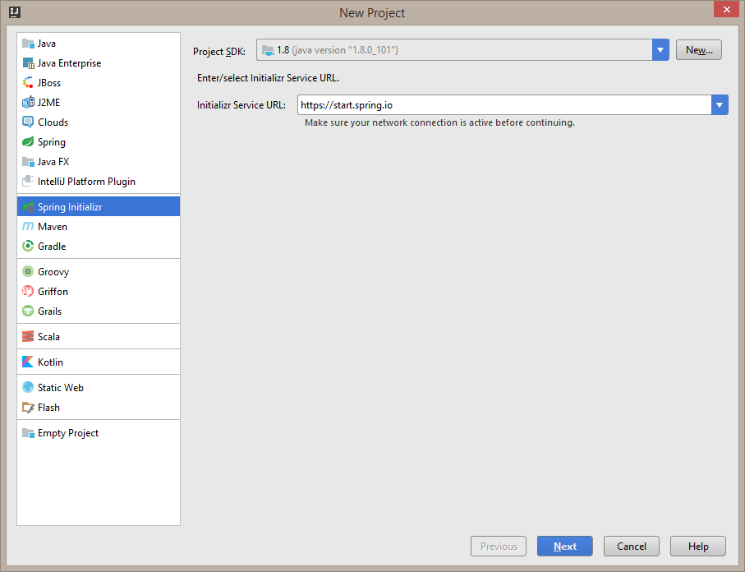Click the Cancel button
745x572 pixels.
[x=632, y=547]
